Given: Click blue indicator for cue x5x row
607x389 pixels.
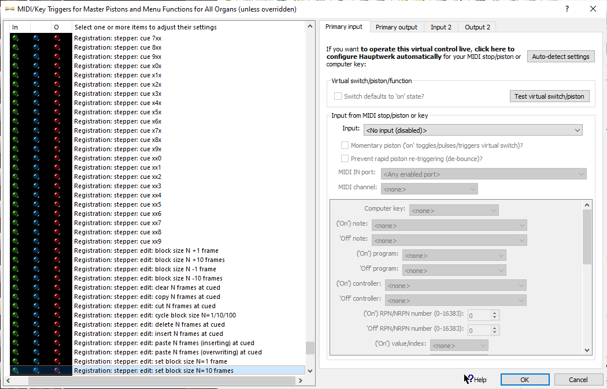Looking at the screenshot, I should point(36,112).
